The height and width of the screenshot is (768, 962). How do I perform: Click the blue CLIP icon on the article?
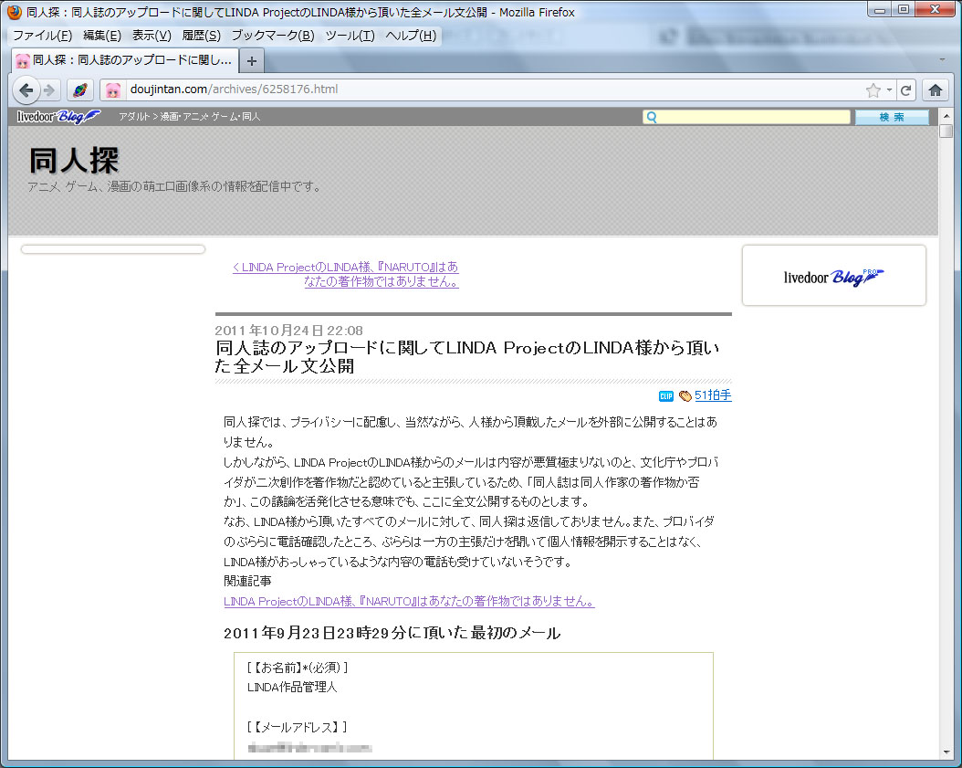(x=665, y=395)
